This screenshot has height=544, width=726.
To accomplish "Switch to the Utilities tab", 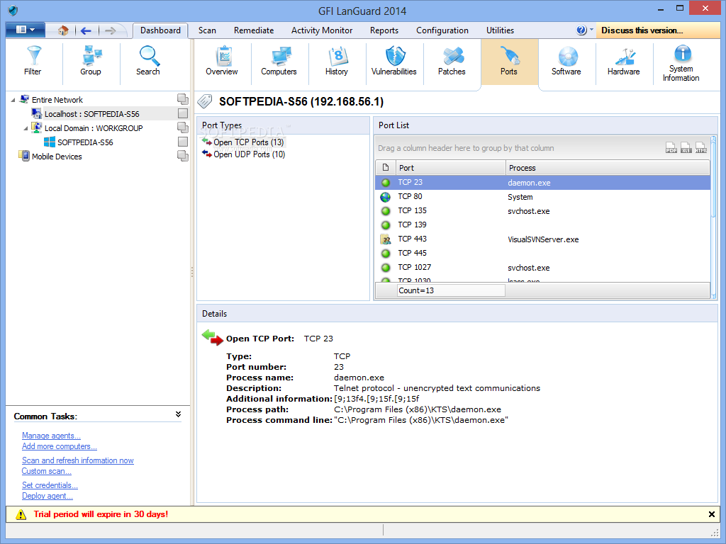I will pyautogui.click(x=500, y=30).
